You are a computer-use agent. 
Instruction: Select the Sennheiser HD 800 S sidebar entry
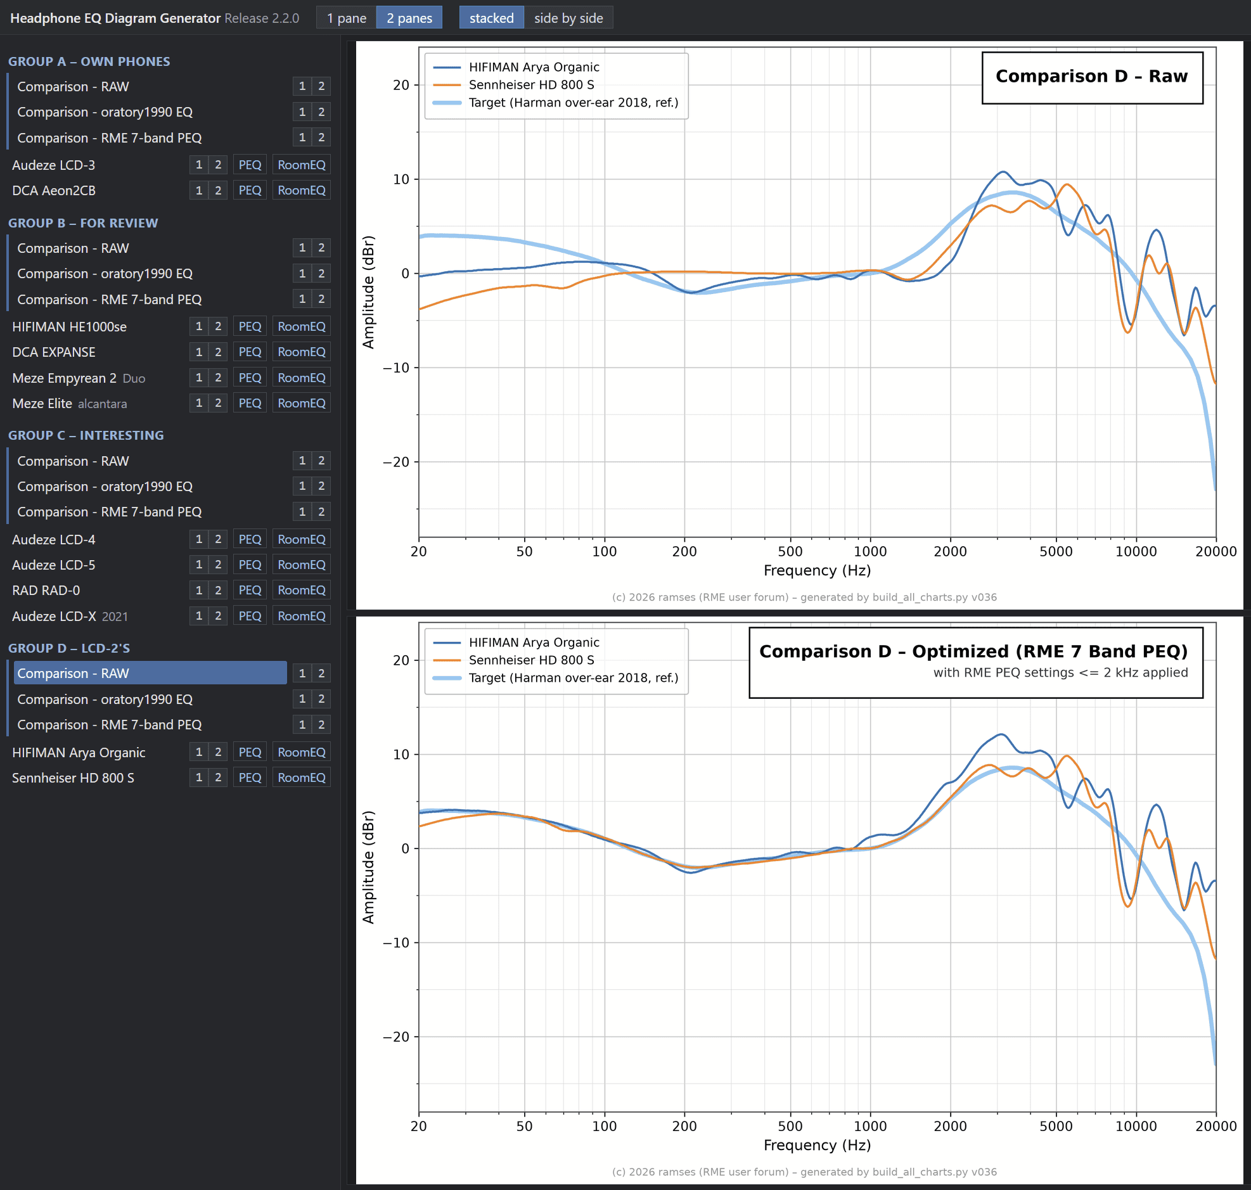coord(73,778)
